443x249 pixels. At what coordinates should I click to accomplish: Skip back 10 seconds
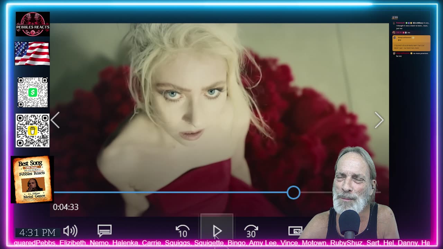click(182, 231)
